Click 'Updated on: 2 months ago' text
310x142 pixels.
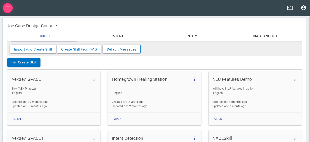tap(130, 106)
